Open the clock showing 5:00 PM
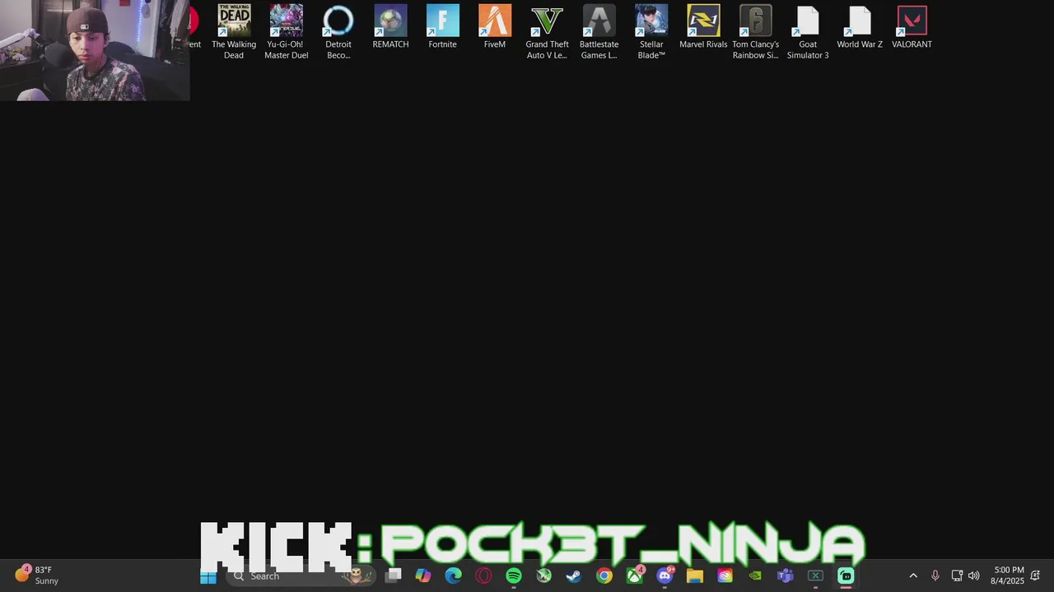 pos(1009,576)
